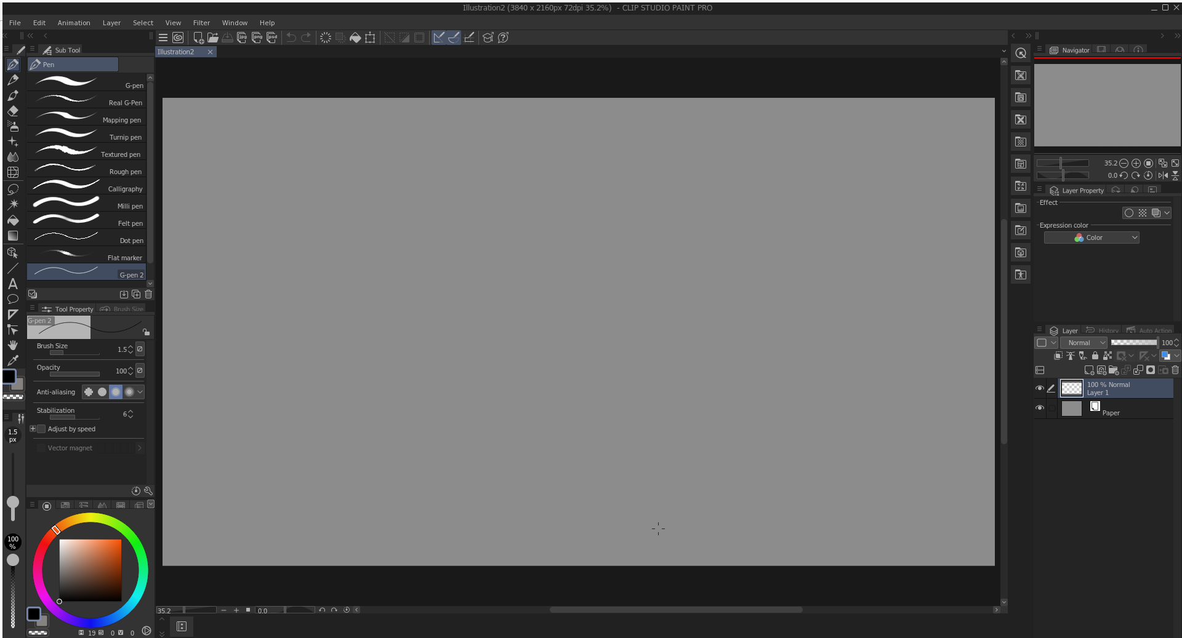Open the Filter menu
The image size is (1182, 638).
(x=201, y=23)
